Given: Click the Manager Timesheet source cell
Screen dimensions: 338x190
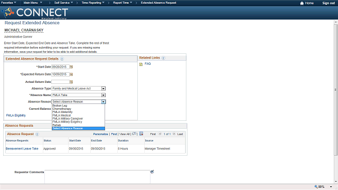Looking at the screenshot, I should coord(157,149).
